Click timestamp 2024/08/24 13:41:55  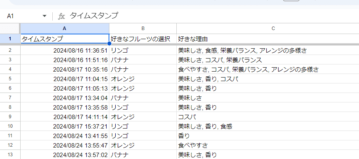pyautogui.click(x=65, y=136)
